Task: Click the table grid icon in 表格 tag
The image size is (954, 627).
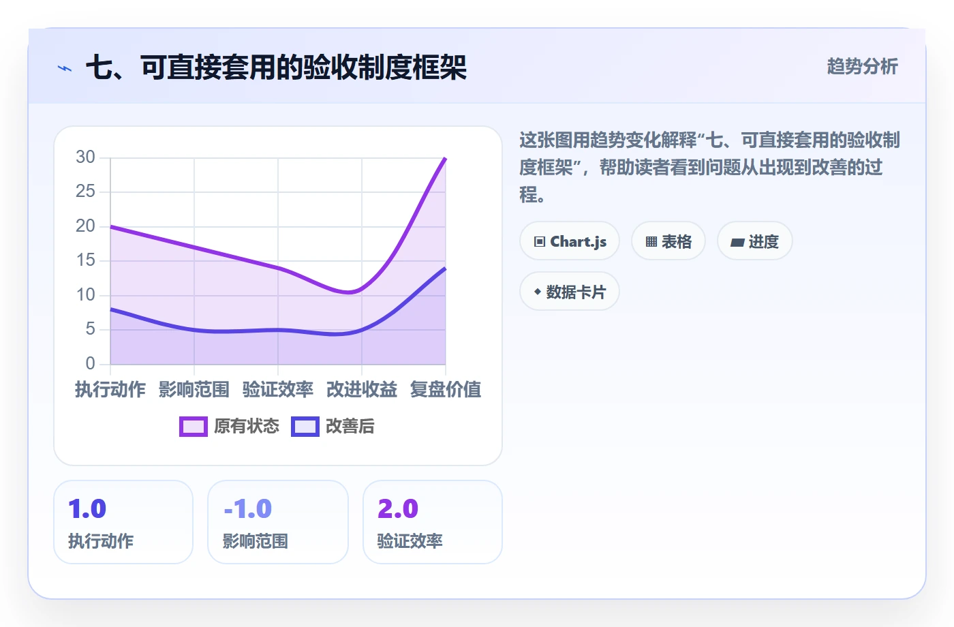Action: (x=651, y=242)
